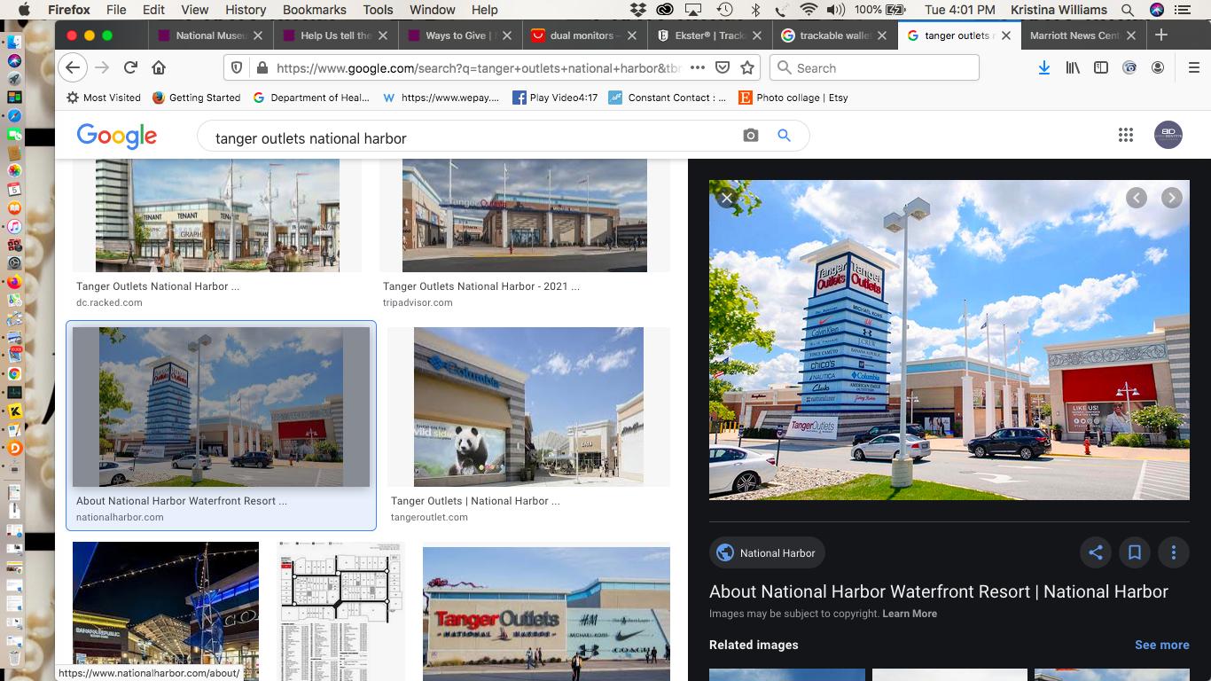Image resolution: width=1211 pixels, height=681 pixels.
Task: Open the Department of Health bookmark
Action: [x=311, y=98]
